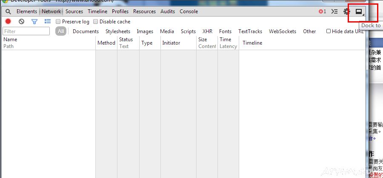The width and height of the screenshot is (383, 178).
Task: Click the magnifier search icon in DevTools
Action: 8,11
